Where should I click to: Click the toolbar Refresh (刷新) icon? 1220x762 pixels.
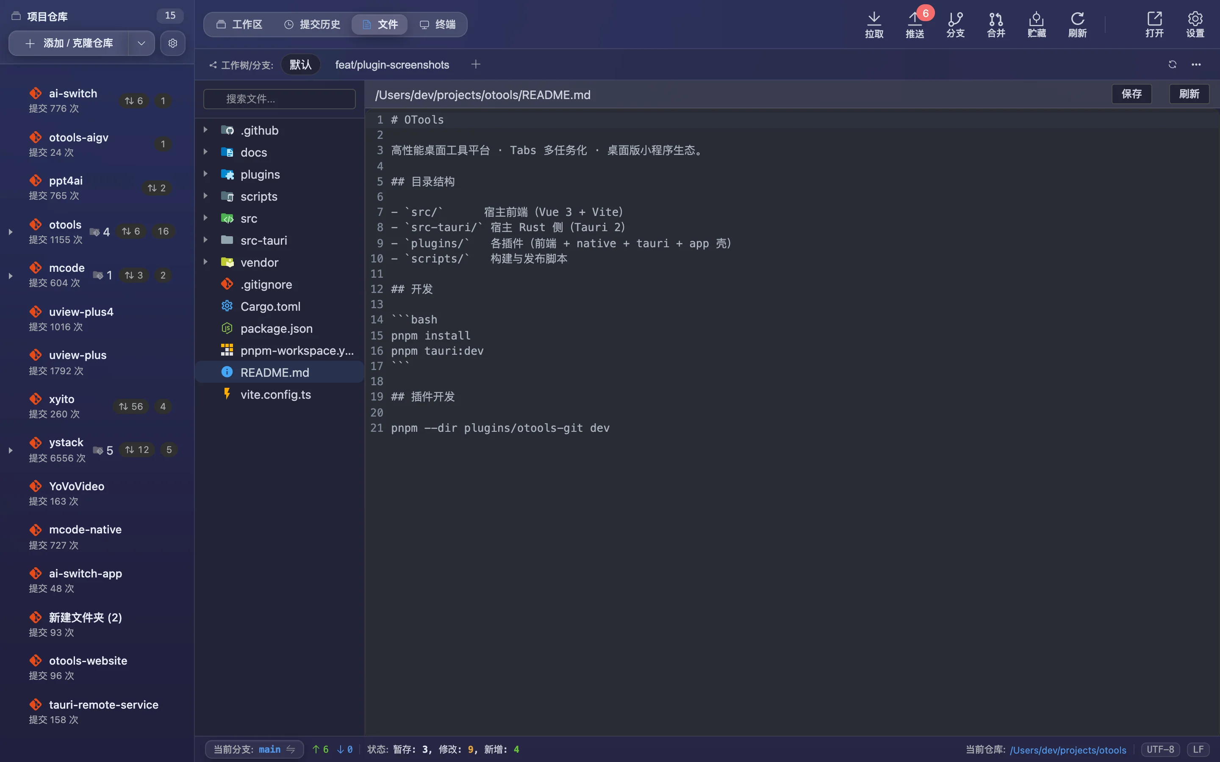(1077, 25)
